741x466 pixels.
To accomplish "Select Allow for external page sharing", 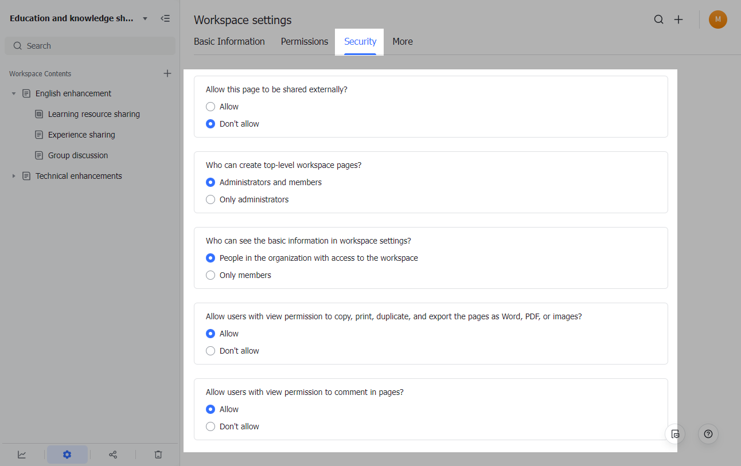I will [210, 106].
